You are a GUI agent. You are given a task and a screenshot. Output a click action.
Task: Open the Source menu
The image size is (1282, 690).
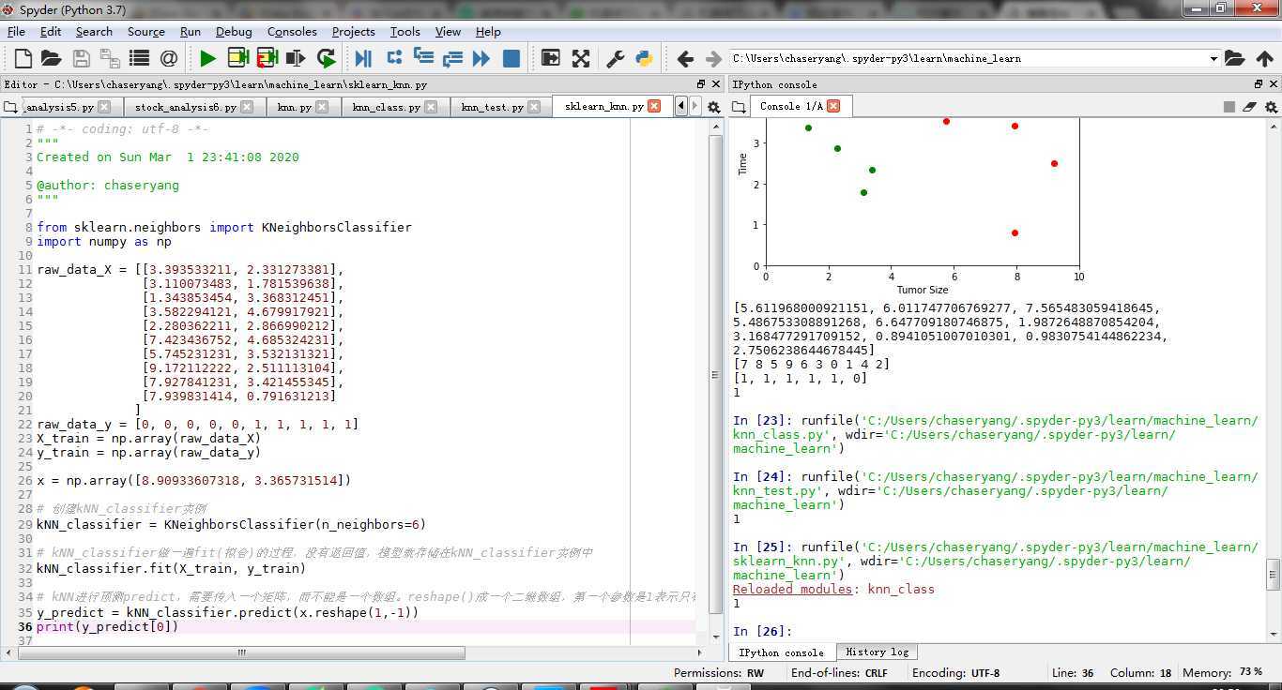(145, 31)
